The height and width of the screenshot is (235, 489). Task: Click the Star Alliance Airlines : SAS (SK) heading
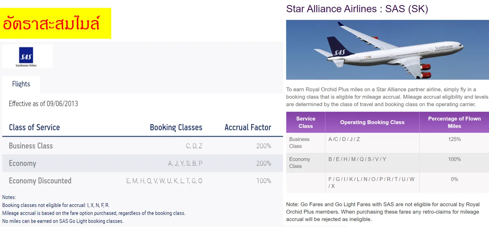click(x=357, y=9)
